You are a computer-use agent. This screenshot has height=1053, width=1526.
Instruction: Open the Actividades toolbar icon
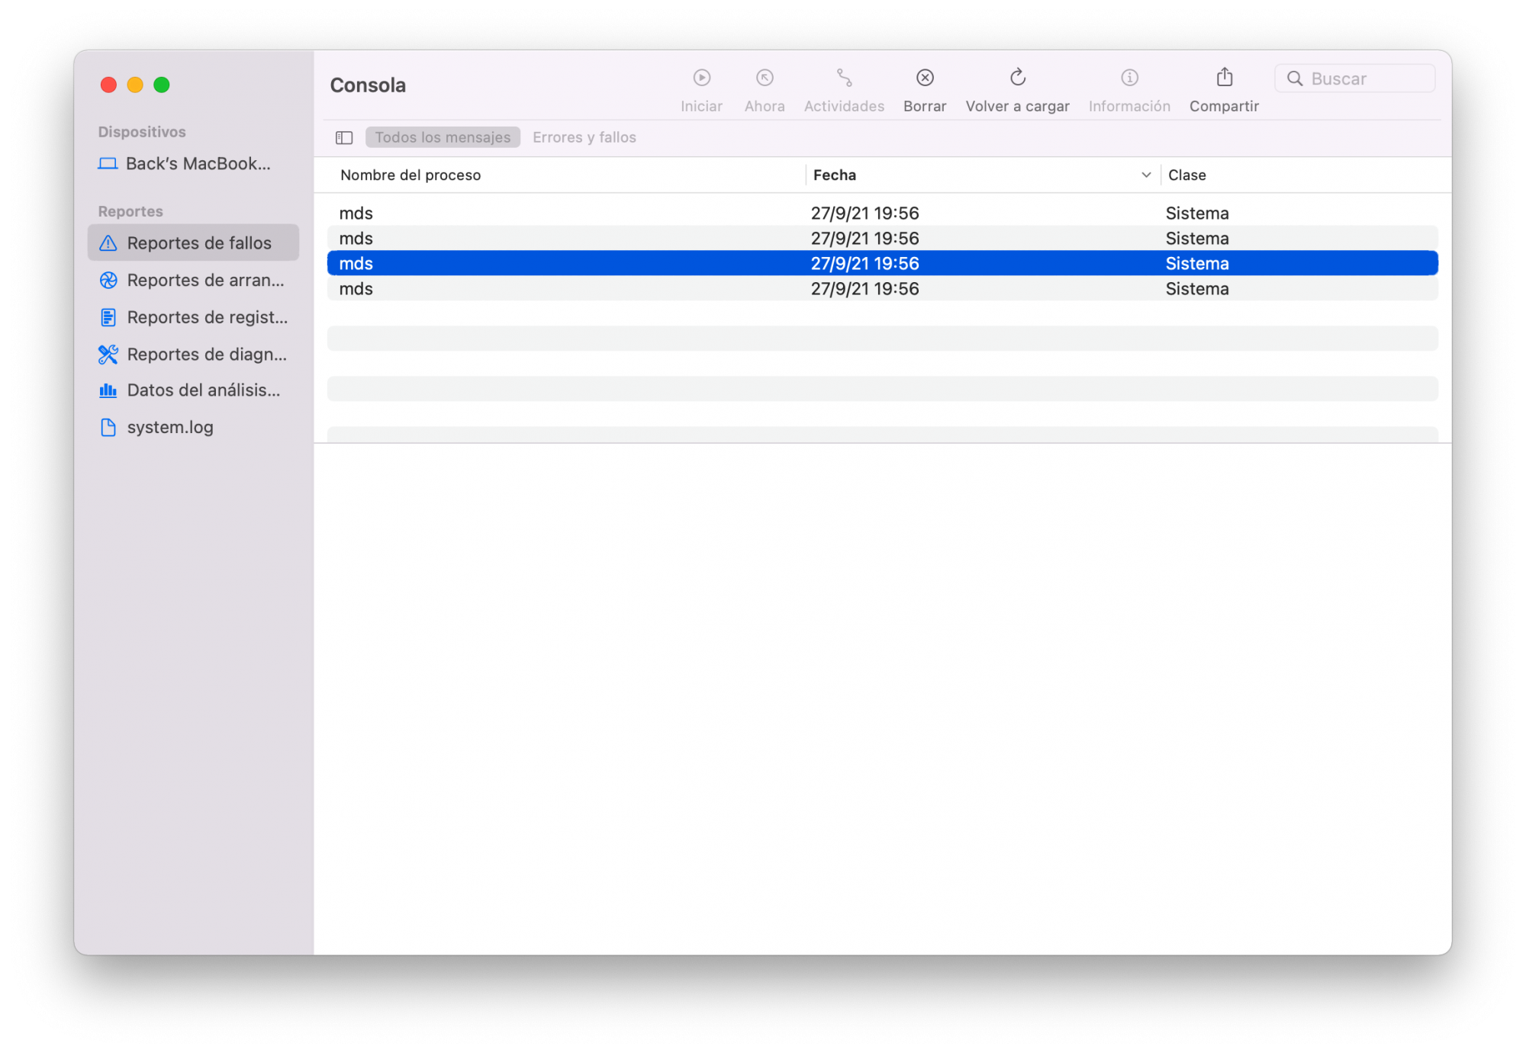[x=844, y=78]
